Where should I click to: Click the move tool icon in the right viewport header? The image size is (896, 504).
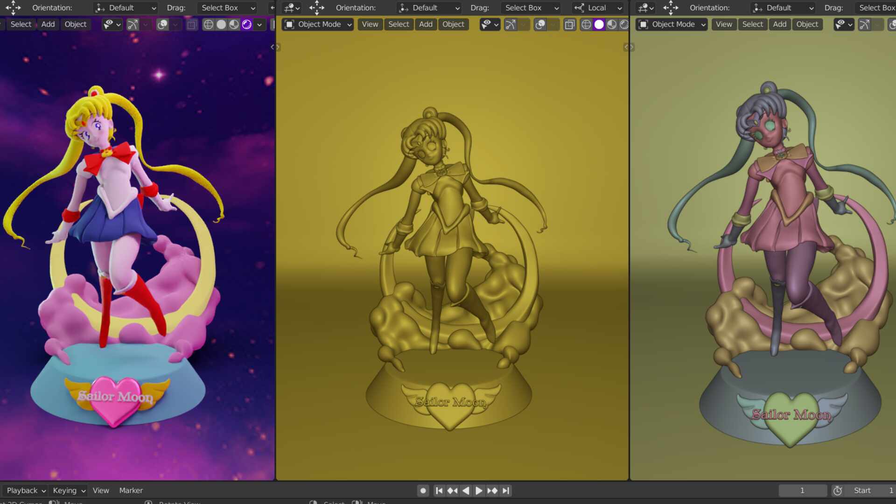(x=671, y=7)
